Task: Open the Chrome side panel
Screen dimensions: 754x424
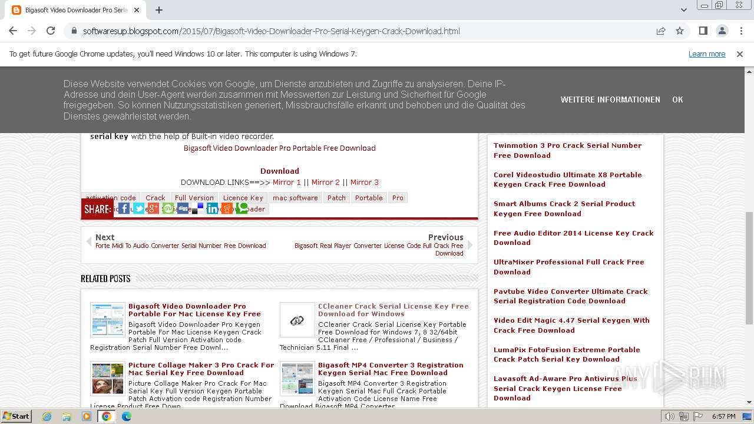Action: click(703, 31)
